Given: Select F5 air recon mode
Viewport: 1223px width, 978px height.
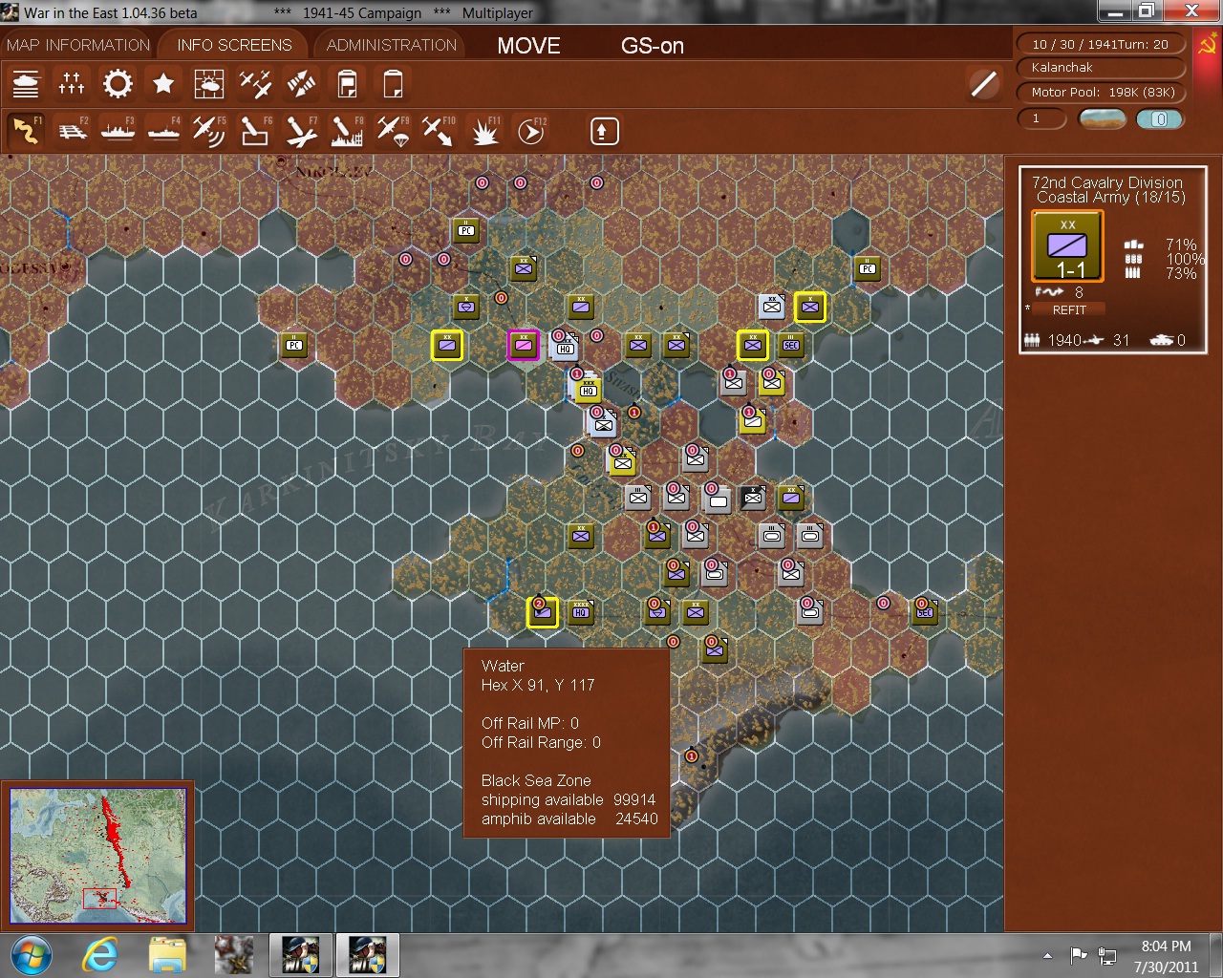Looking at the screenshot, I should pyautogui.click(x=209, y=131).
